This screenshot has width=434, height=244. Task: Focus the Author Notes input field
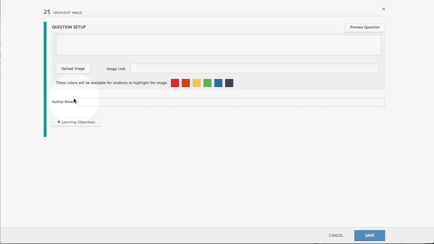[x=231, y=102]
